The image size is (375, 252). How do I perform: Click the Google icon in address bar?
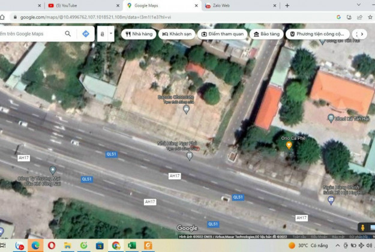tap(338, 17)
